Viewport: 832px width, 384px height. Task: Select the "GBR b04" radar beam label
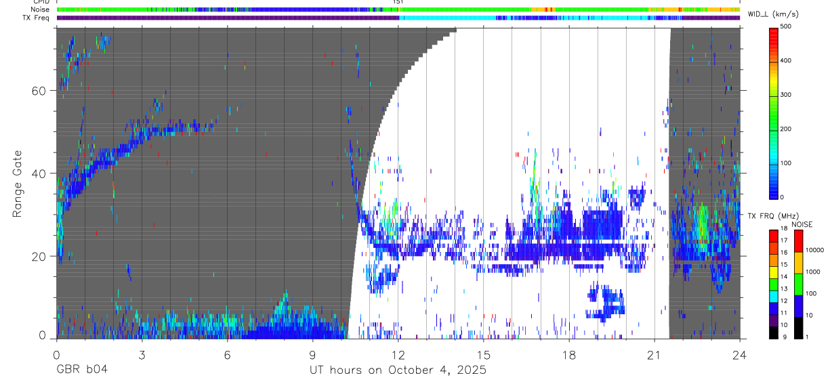coord(81,370)
